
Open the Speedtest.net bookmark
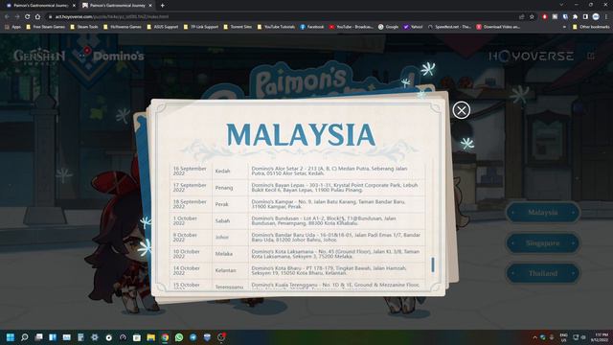tap(449, 27)
